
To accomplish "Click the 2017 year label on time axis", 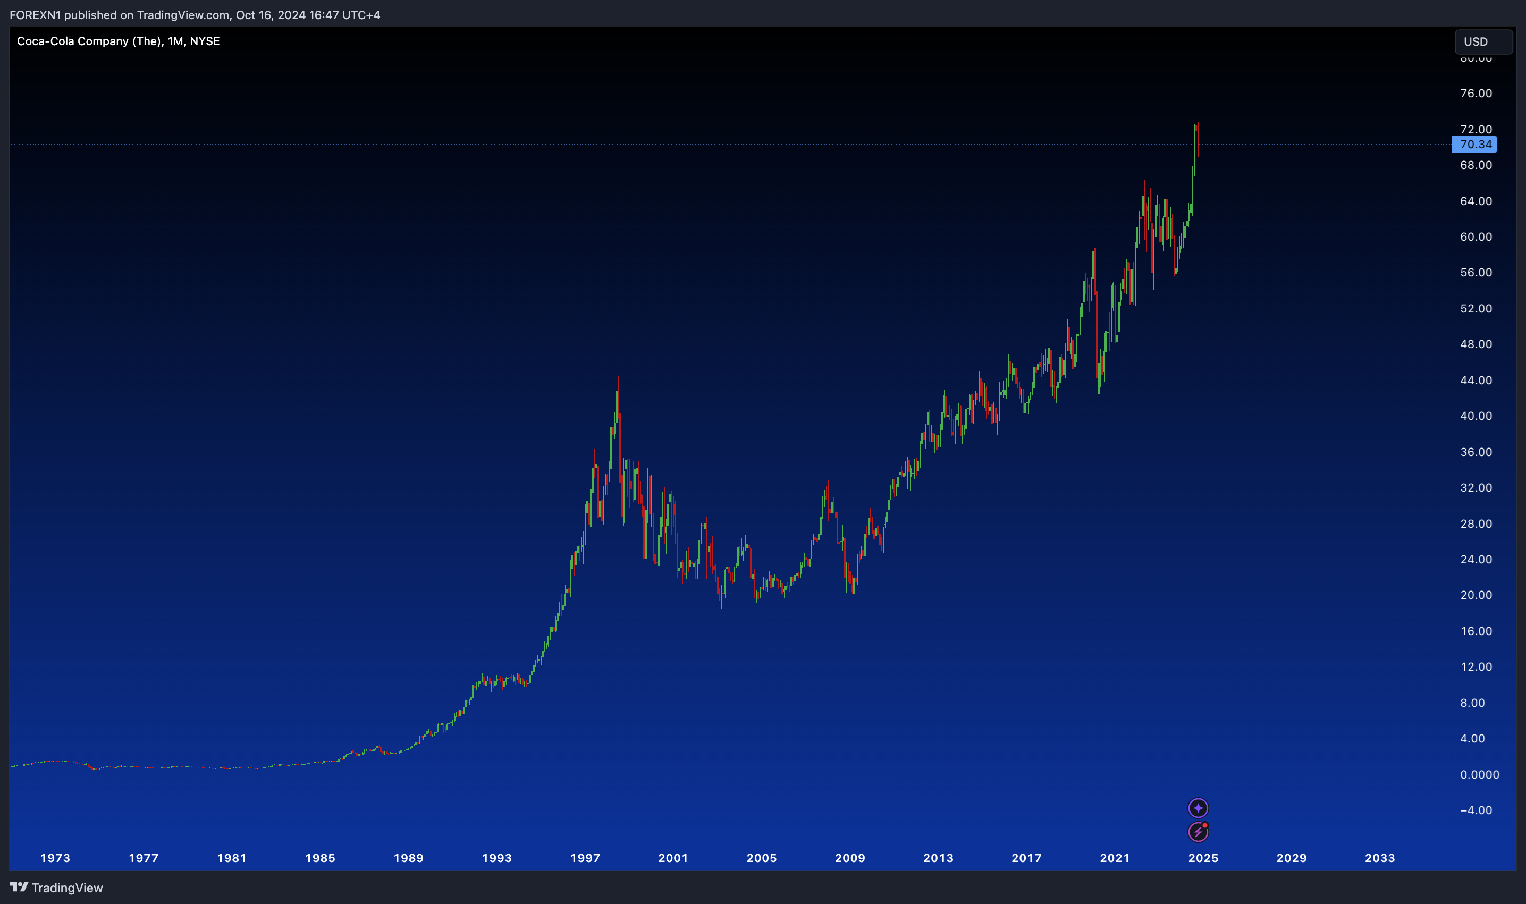I will coord(1026,858).
